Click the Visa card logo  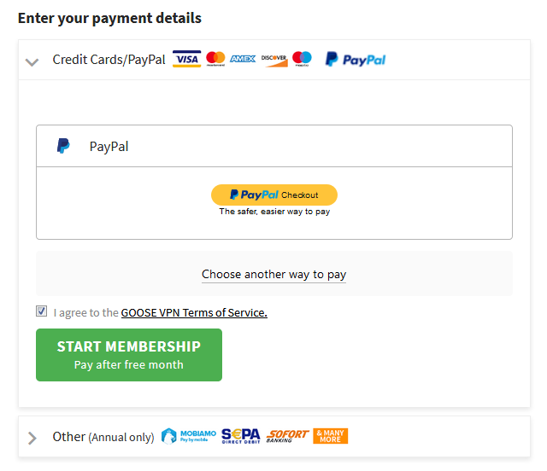coord(186,59)
